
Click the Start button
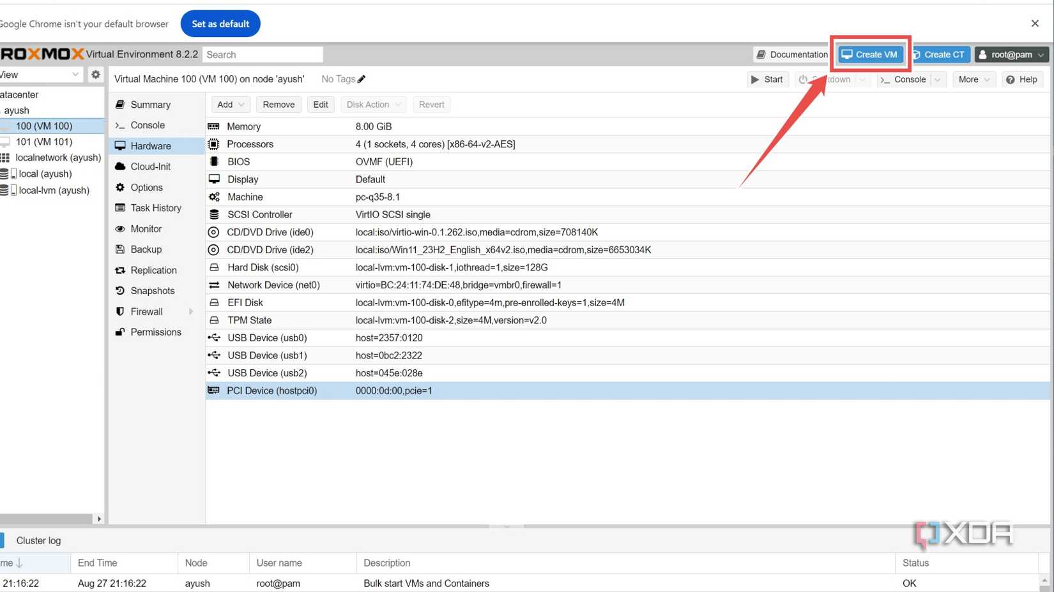click(767, 79)
